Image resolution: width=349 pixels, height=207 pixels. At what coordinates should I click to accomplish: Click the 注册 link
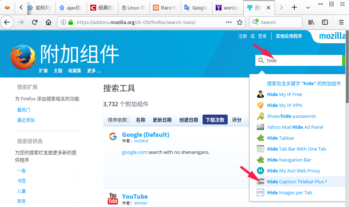243,36
